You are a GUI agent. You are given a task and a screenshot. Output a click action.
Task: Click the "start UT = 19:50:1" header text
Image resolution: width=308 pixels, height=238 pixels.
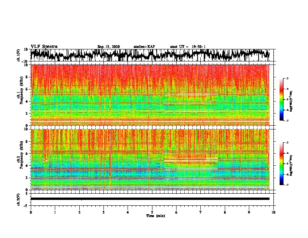(x=188, y=47)
